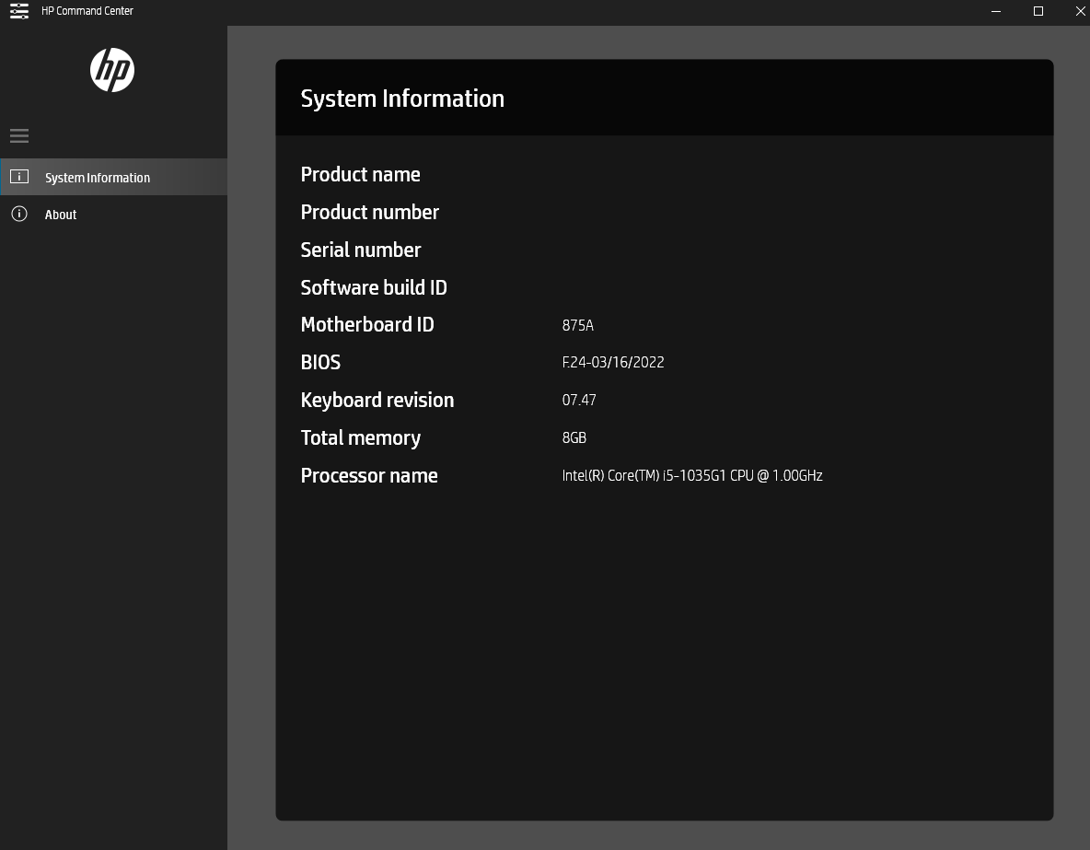Open the System Information page
The image size is (1090, 850).
coord(113,177)
